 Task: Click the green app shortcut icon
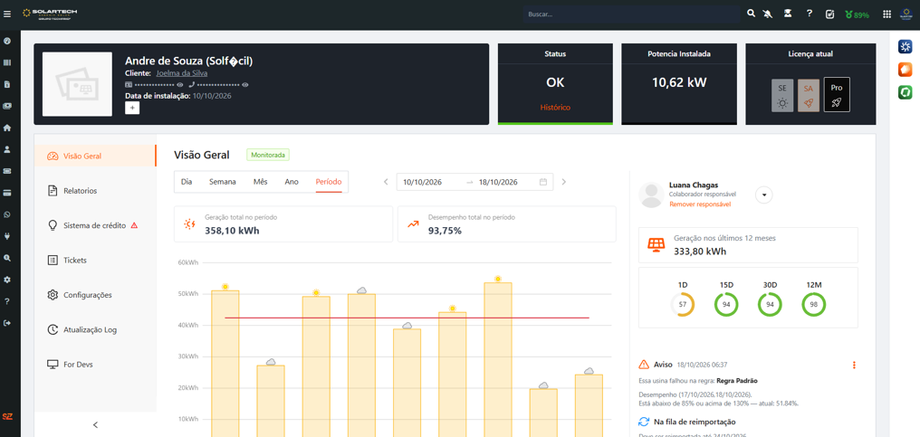(906, 92)
